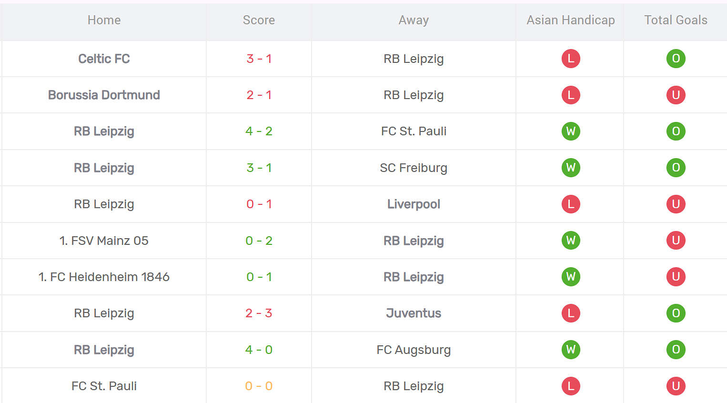Viewport: 727px width, 403px height.
Task: Open the Celtic FC team link
Action: (x=104, y=59)
